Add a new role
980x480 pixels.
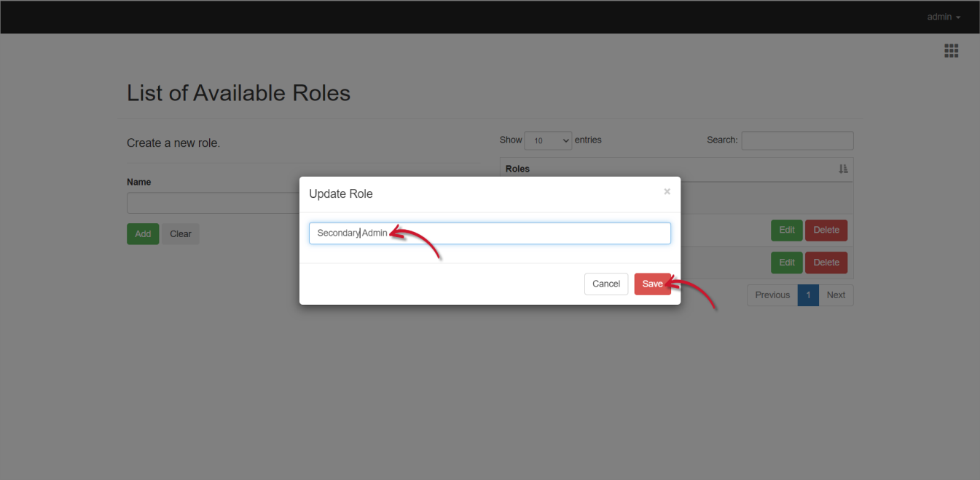click(143, 233)
